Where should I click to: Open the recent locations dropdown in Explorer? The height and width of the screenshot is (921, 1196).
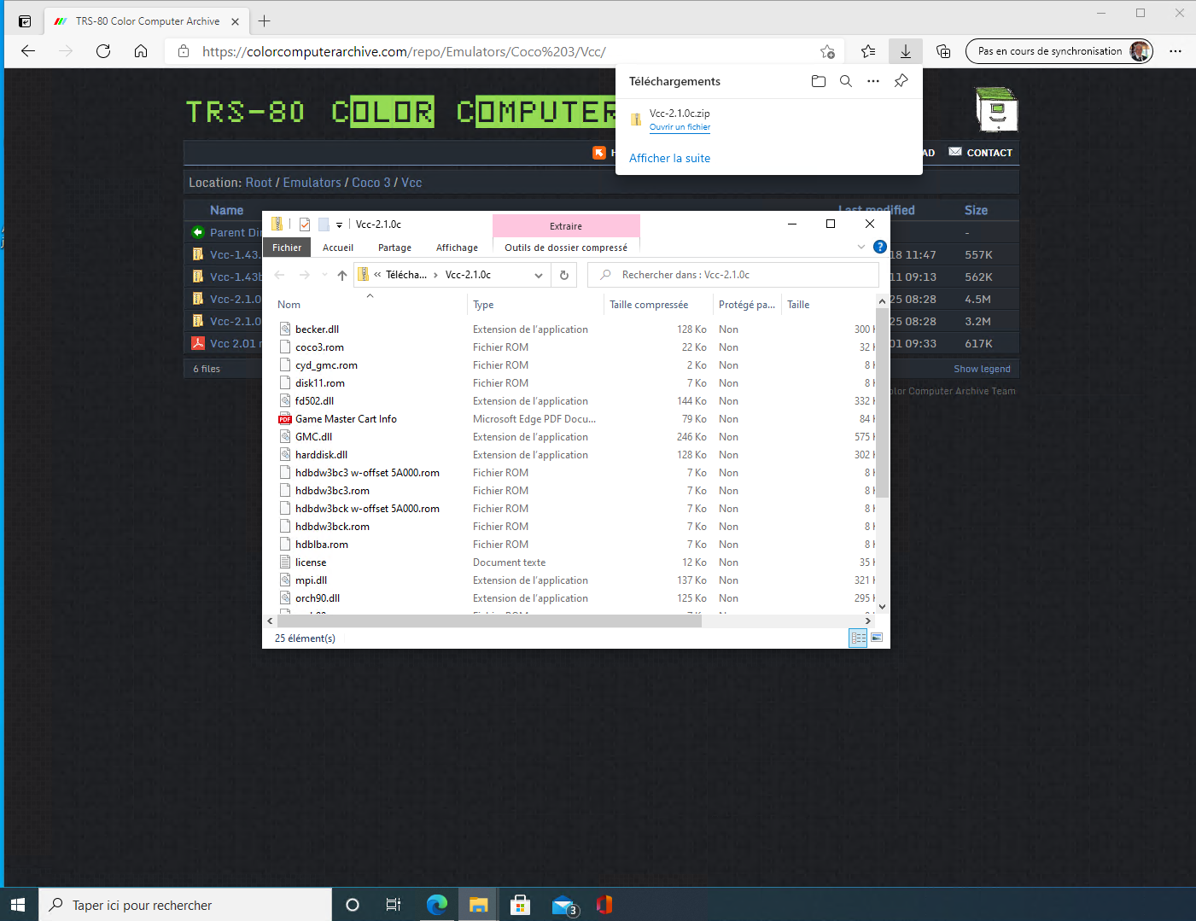click(x=324, y=275)
